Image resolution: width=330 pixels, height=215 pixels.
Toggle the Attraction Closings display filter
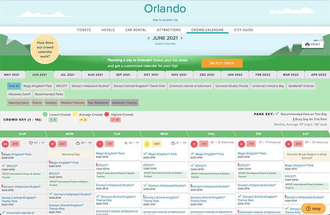click(125, 103)
